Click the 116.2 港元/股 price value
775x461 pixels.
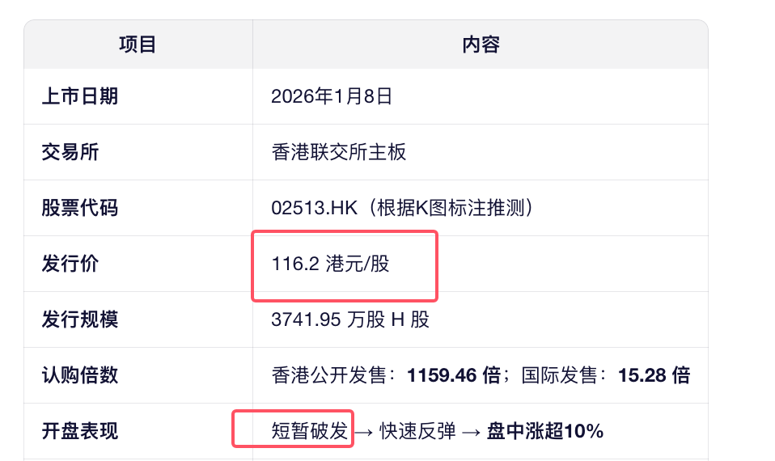pyautogui.click(x=331, y=264)
